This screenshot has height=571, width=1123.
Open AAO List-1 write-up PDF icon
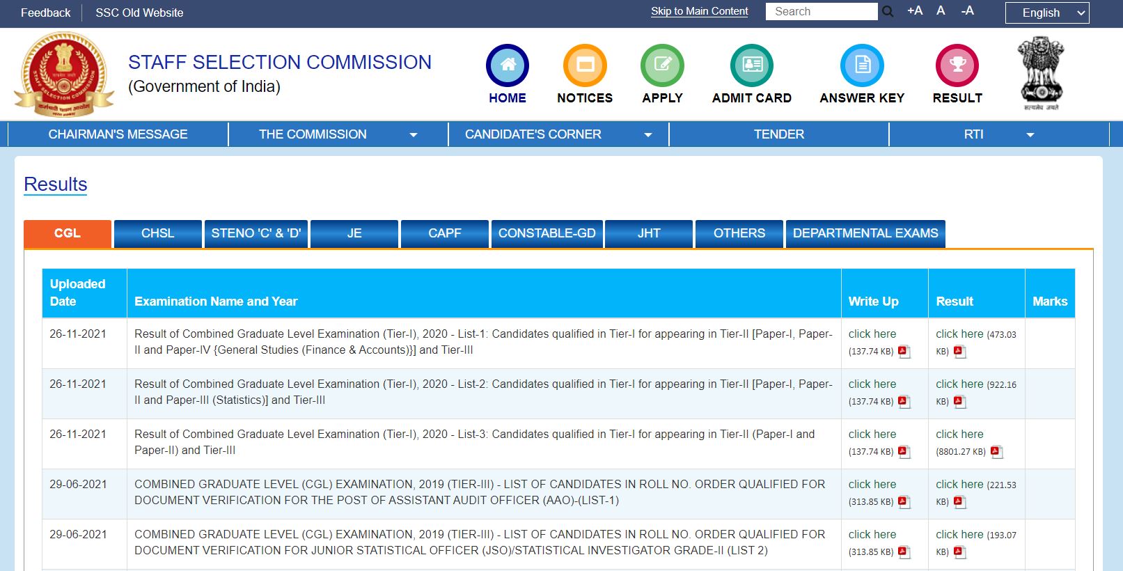[x=904, y=502]
